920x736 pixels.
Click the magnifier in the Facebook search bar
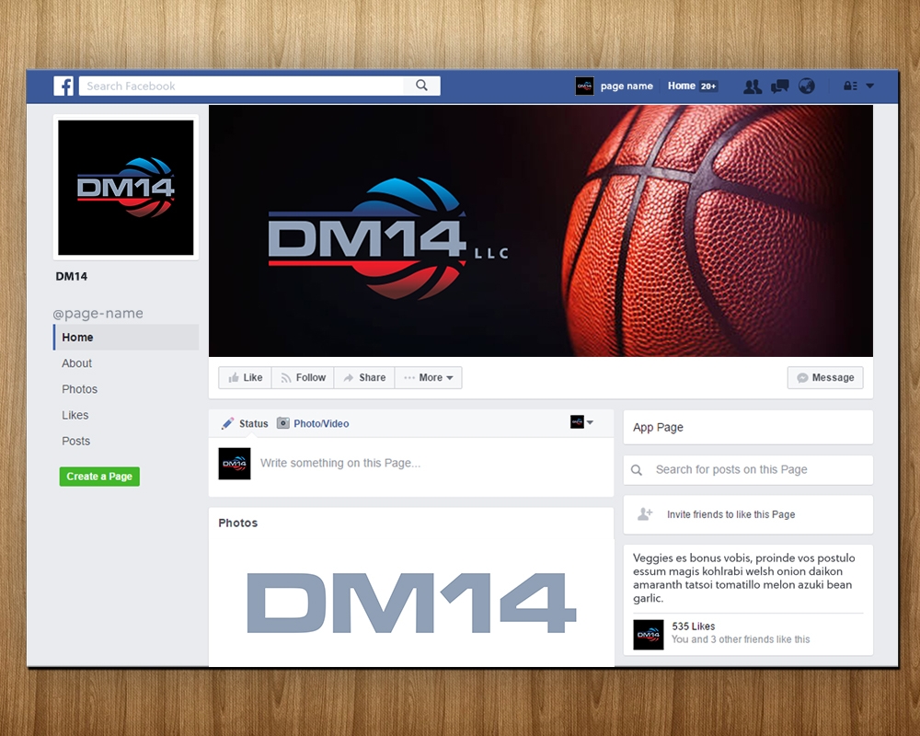421,85
